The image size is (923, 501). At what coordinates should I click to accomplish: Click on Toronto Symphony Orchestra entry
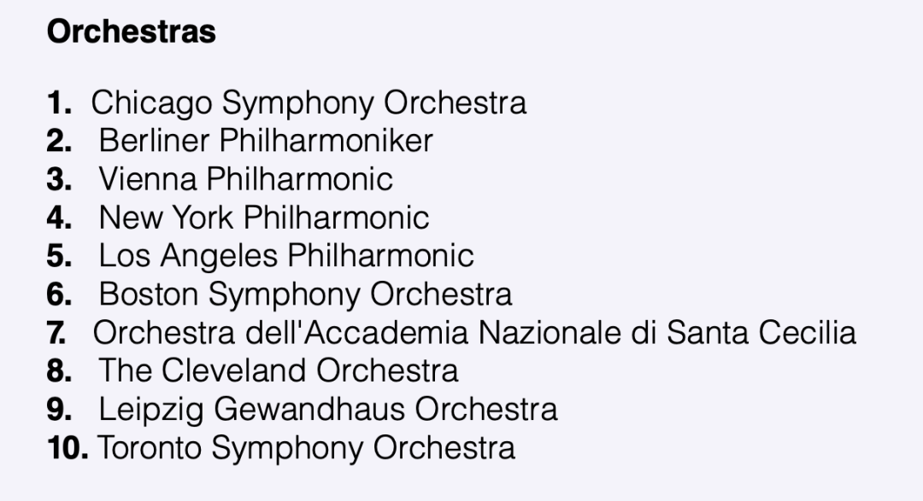coord(306,447)
